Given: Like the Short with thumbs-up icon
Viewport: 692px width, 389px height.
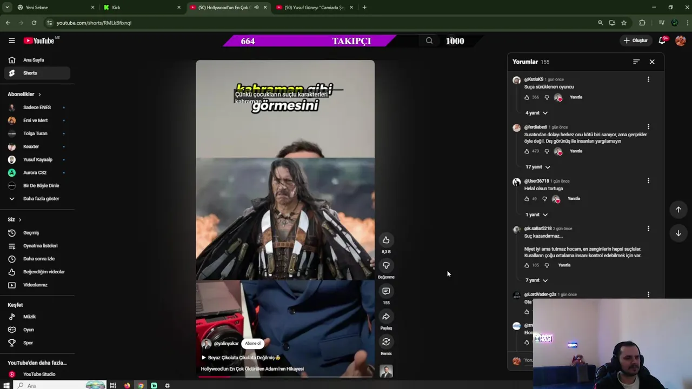Looking at the screenshot, I should point(386,240).
